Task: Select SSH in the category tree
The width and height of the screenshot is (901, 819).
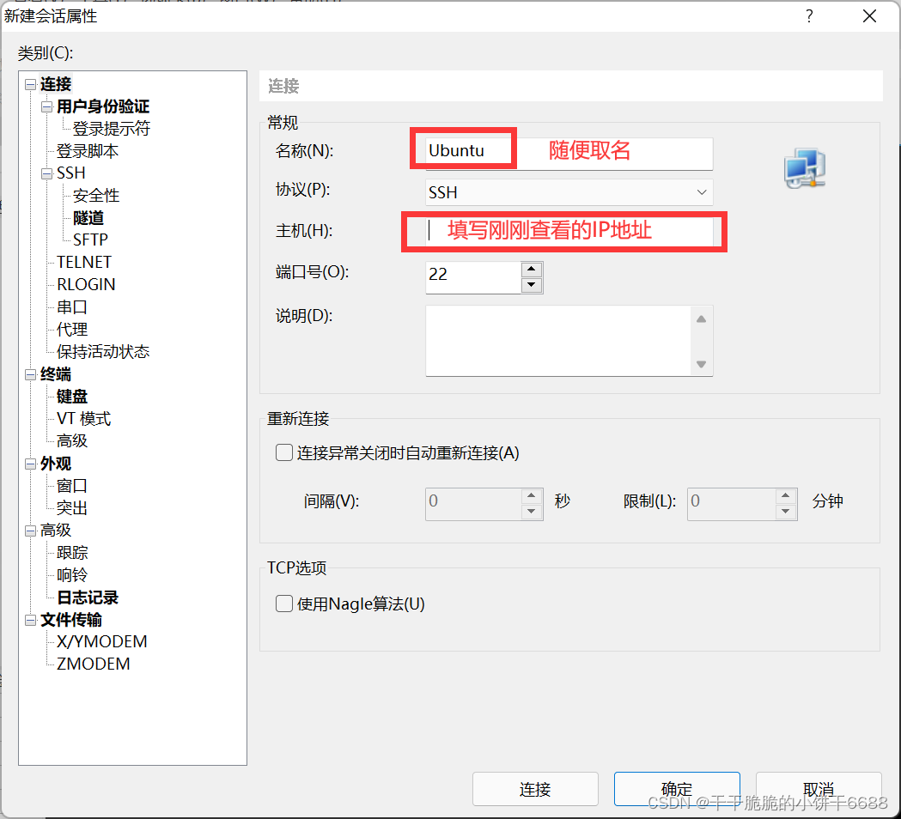Action: (70, 173)
